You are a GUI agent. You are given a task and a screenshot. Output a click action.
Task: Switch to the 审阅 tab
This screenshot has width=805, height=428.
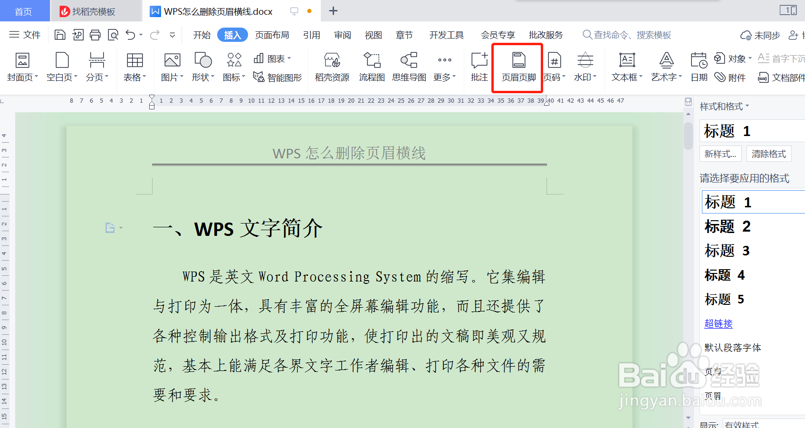[342, 35]
